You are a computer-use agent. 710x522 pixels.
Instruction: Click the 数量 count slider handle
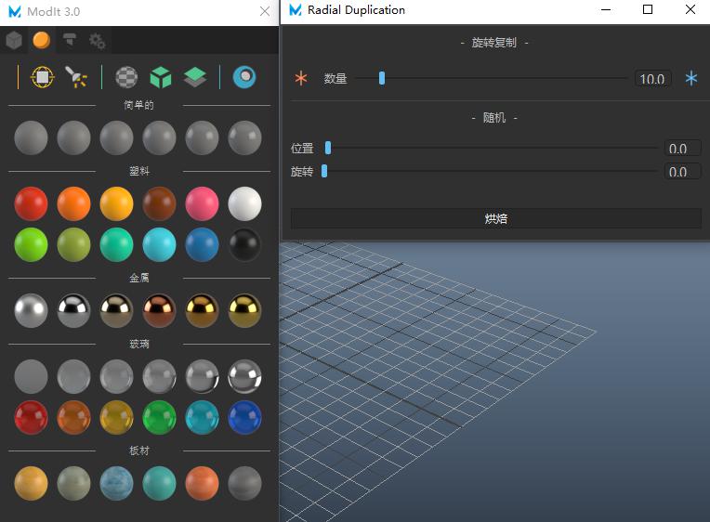point(382,79)
